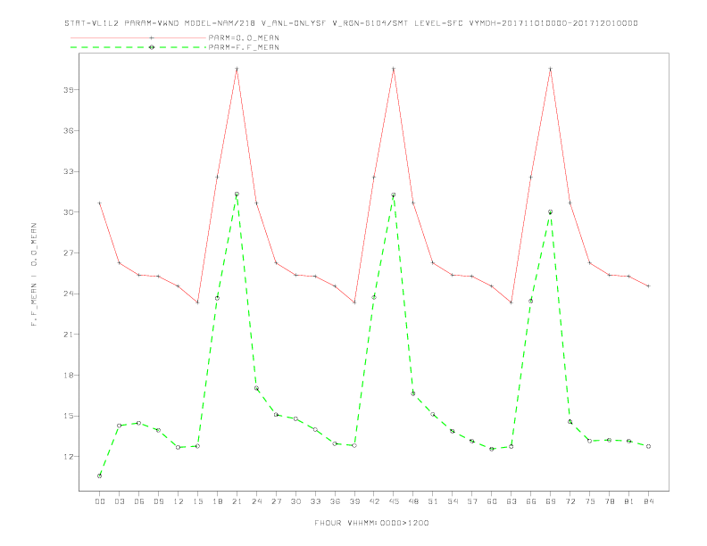The image size is (707, 546).
Task: Click the green data point at hour 00
Action: [x=100, y=476]
